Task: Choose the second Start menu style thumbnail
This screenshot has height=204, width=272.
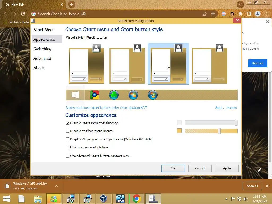Action: [127, 64]
